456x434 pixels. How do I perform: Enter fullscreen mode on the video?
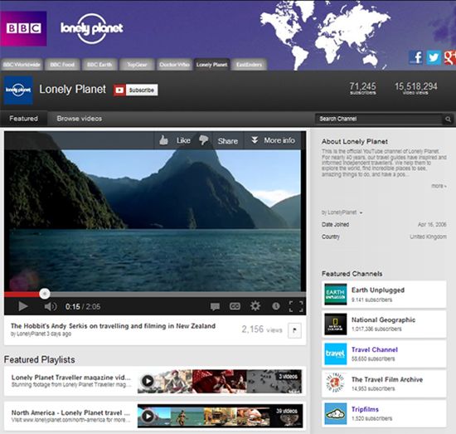pyautogui.click(x=296, y=306)
